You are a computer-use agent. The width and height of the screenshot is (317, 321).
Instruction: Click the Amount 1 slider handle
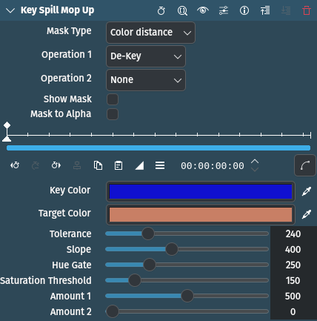click(x=187, y=296)
